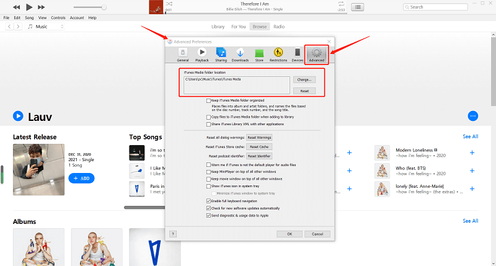
Task: Open the Account menu
Action: click(x=77, y=18)
